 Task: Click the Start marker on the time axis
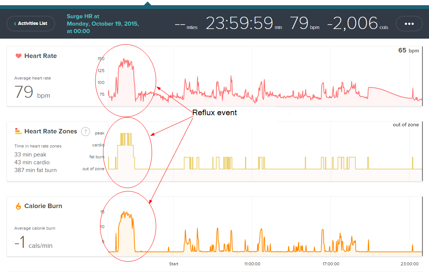tap(174, 264)
